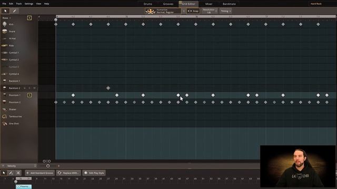Select the pencil draw tool in Grid Editor toolbar
Image resolution: width=337 pixels, height=189 pixels.
[14, 11]
